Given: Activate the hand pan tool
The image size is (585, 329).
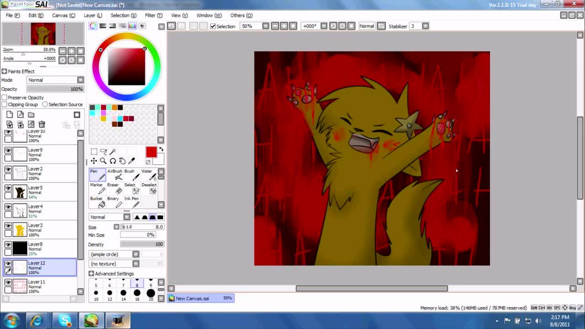Looking at the screenshot, I should pos(122,161).
